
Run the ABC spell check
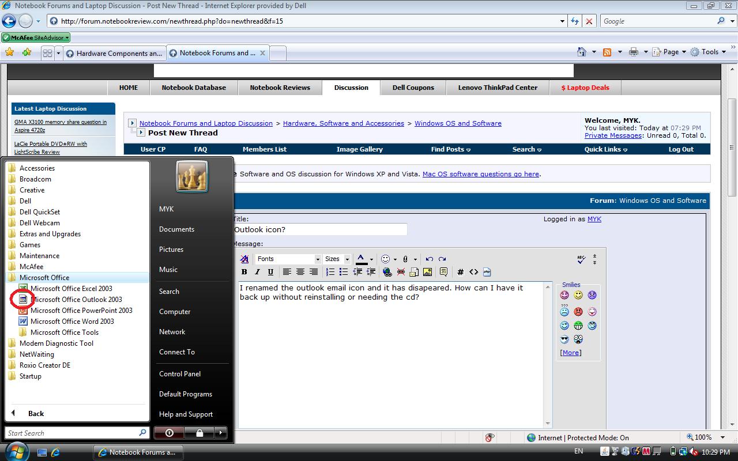coord(581,259)
